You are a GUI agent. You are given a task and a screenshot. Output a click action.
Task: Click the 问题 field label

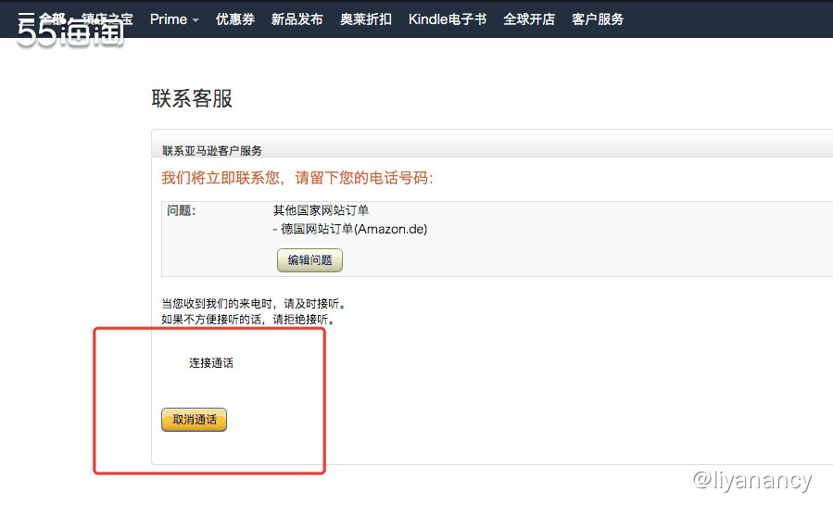point(182,211)
